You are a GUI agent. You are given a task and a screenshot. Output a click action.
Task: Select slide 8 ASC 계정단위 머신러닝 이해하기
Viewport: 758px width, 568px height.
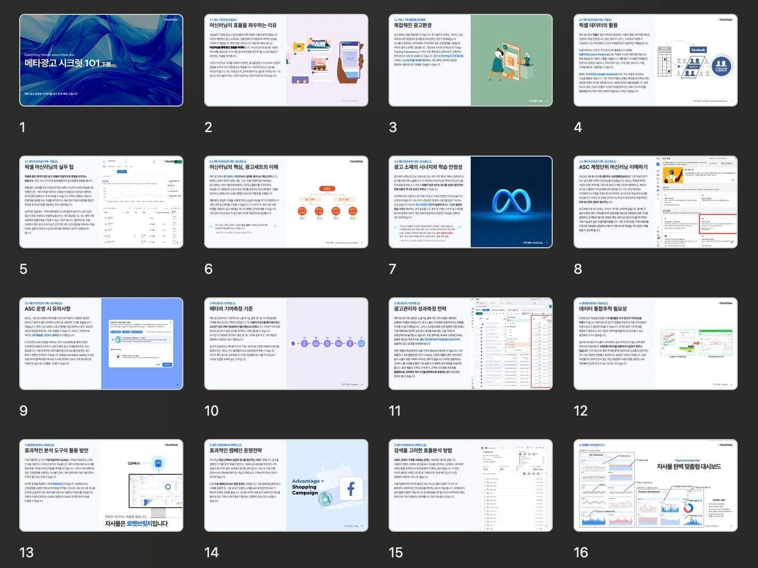656,202
